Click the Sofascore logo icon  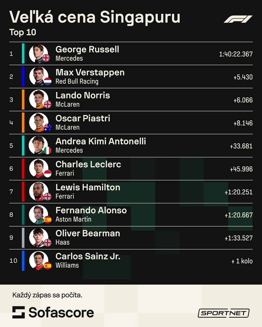pos(18,312)
